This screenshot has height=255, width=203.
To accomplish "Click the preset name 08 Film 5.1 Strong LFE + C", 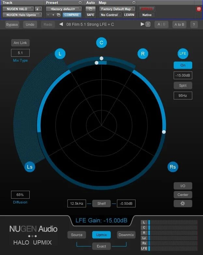I will tap(90, 24).
